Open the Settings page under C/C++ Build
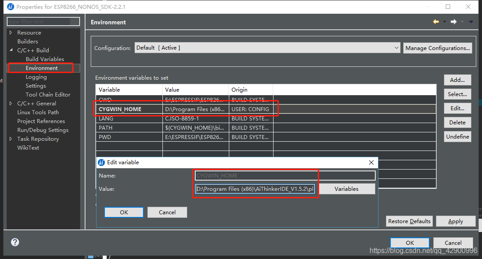The image size is (482, 259). 36,86
